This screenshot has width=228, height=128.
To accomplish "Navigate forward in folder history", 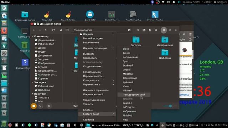I will pos(40,30).
